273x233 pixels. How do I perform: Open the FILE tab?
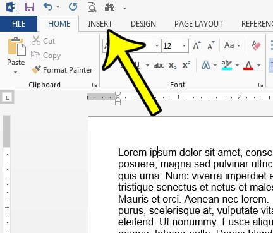(18, 23)
